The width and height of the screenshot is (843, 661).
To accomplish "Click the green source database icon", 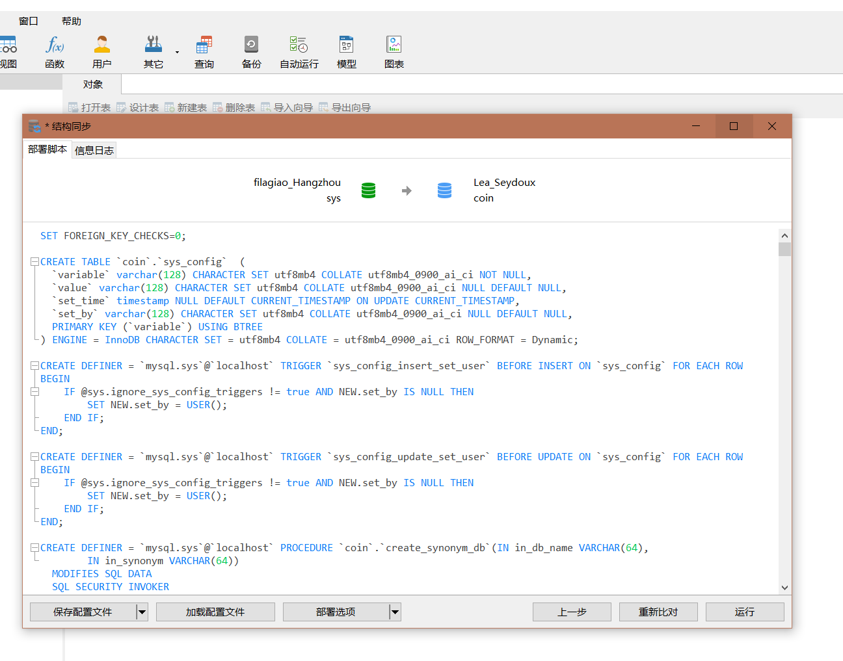I will click(x=369, y=190).
